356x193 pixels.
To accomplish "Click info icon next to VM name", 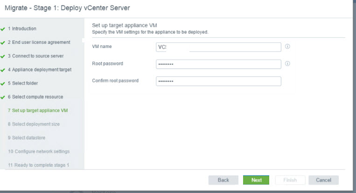I will (287, 47).
